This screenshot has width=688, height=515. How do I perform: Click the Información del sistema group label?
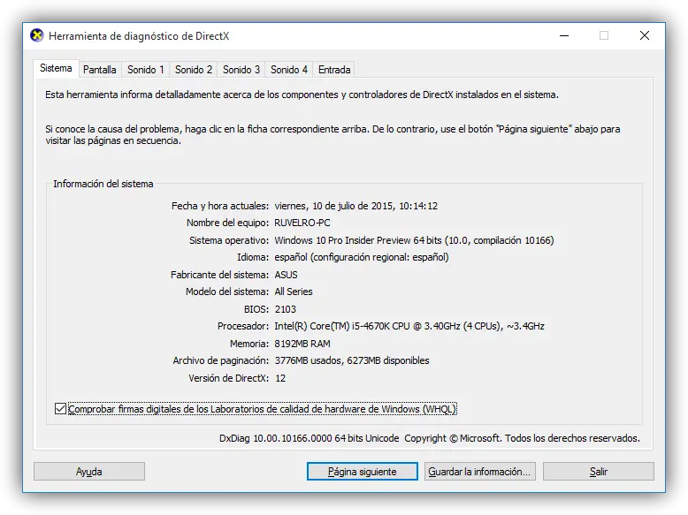103,184
